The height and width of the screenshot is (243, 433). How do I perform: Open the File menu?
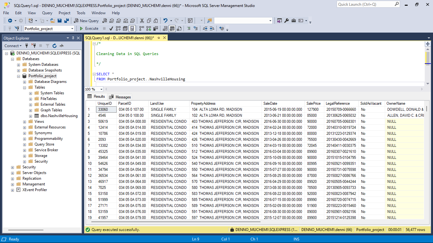(x=6, y=13)
